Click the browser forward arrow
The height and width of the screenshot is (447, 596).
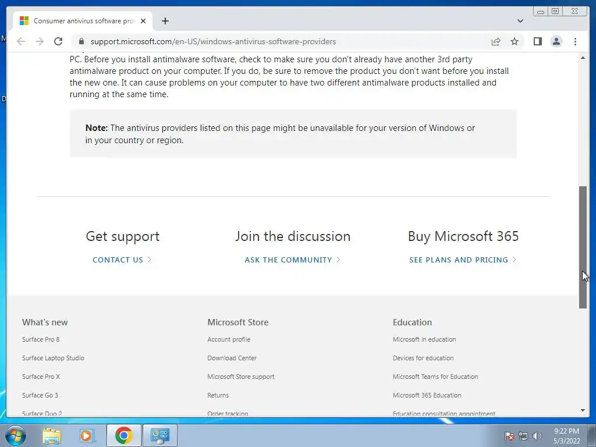point(40,41)
